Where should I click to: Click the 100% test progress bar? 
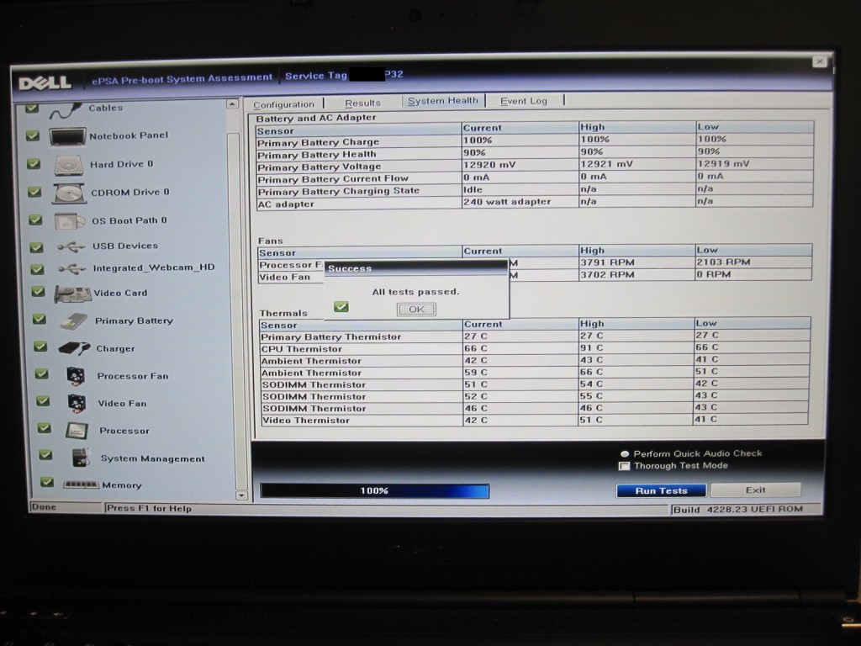click(374, 490)
